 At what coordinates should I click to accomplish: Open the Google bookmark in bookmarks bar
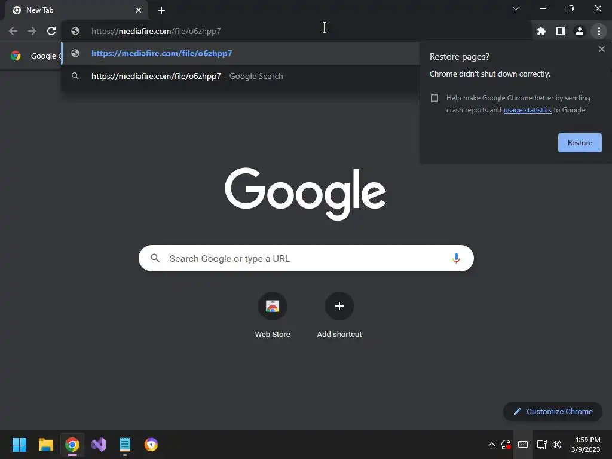point(36,56)
